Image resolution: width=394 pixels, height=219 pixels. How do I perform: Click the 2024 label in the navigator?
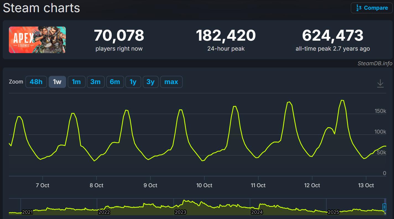(x=257, y=212)
